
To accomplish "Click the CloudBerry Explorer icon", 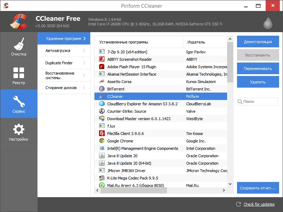I will [102, 104].
